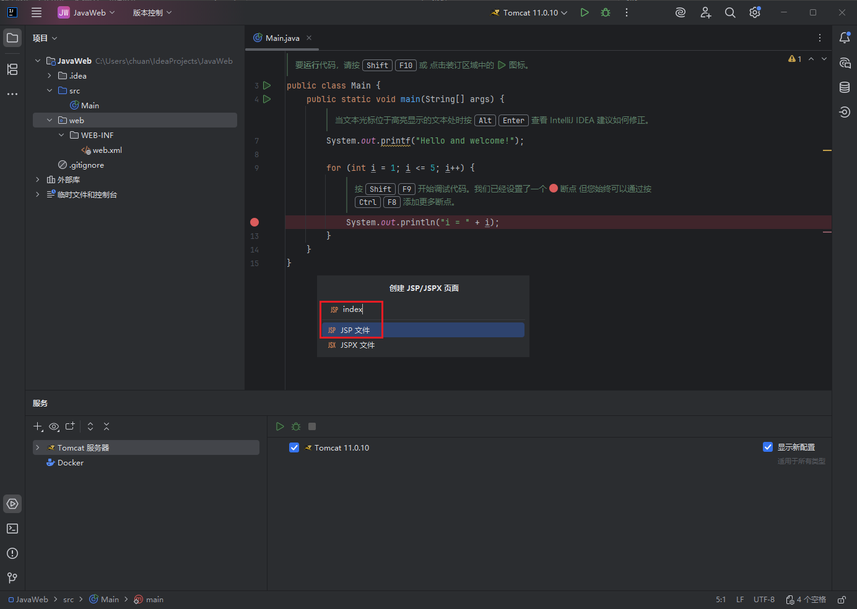Collapse the JavaWeb root node
857x609 pixels.
38,61
